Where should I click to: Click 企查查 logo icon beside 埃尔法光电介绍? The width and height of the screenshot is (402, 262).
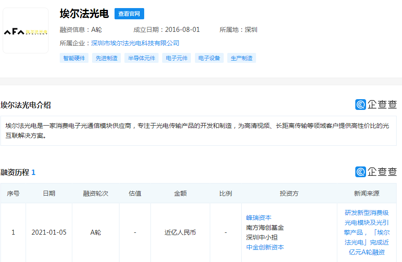pyautogui.click(x=361, y=105)
